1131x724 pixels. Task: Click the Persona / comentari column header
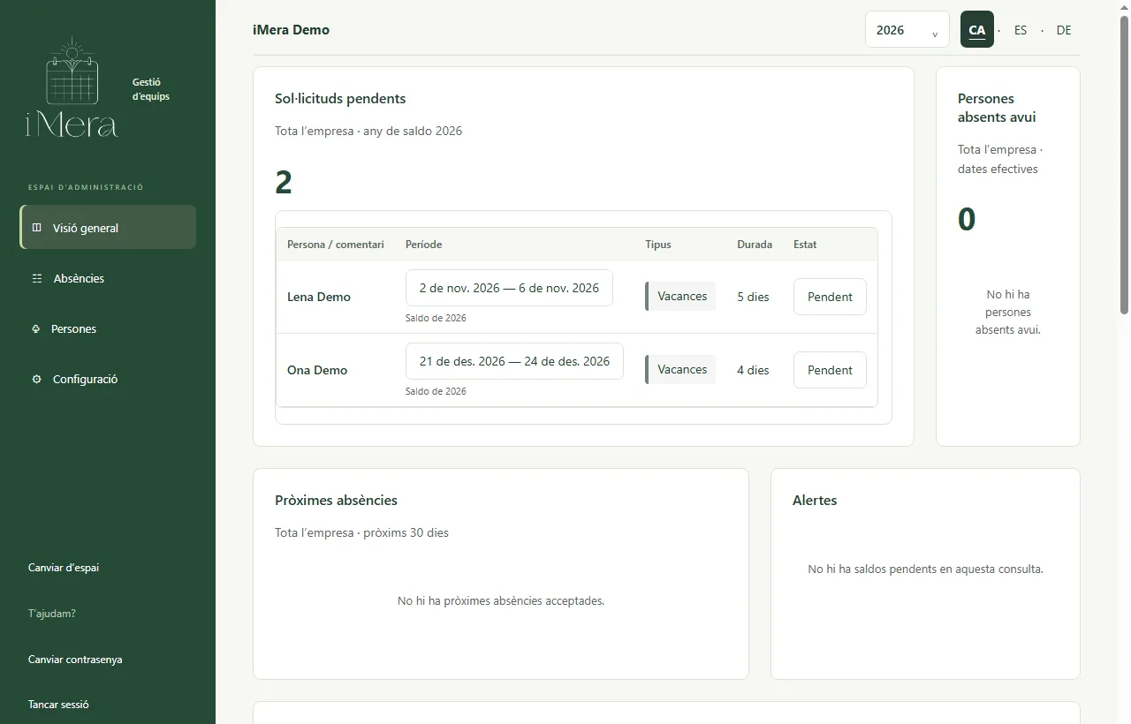336,245
